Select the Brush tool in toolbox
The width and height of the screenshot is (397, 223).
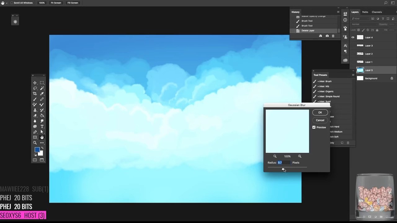(35, 99)
